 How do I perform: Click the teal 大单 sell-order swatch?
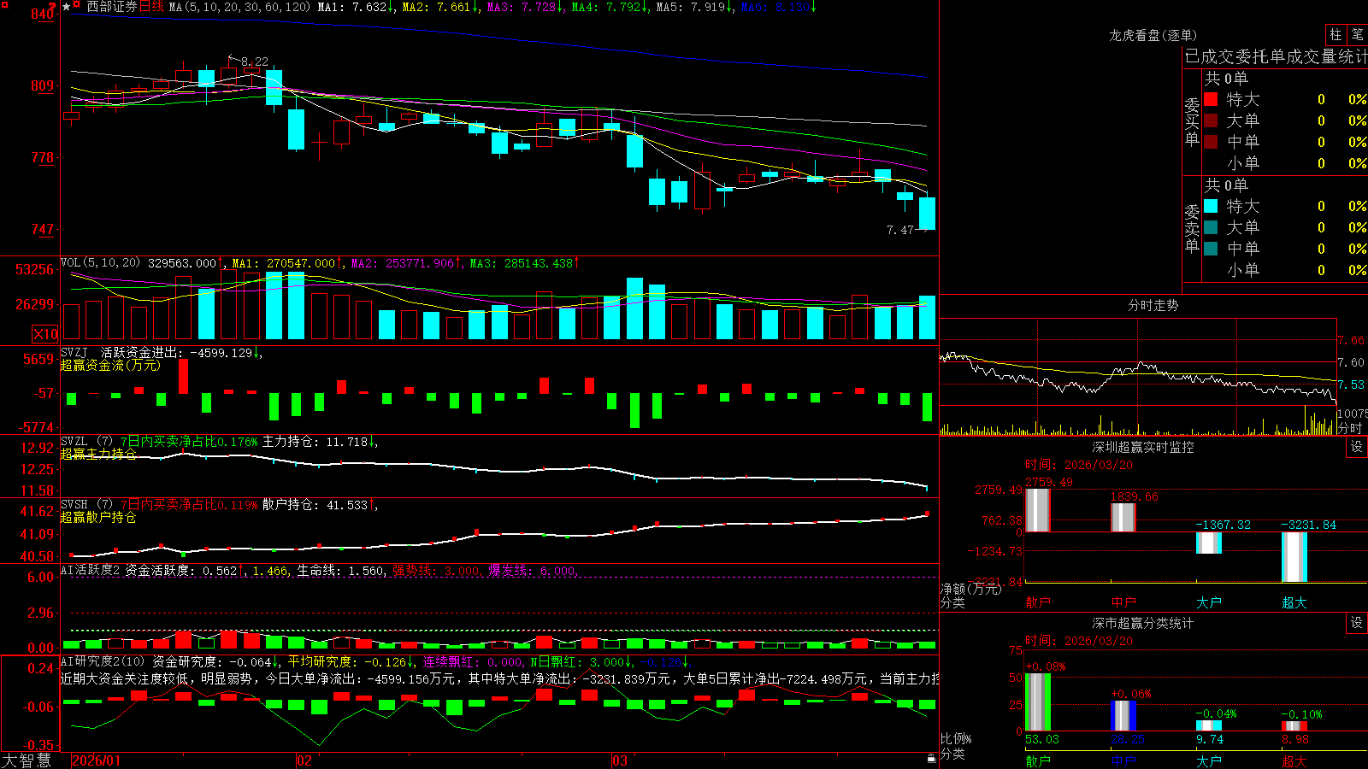point(1211,227)
